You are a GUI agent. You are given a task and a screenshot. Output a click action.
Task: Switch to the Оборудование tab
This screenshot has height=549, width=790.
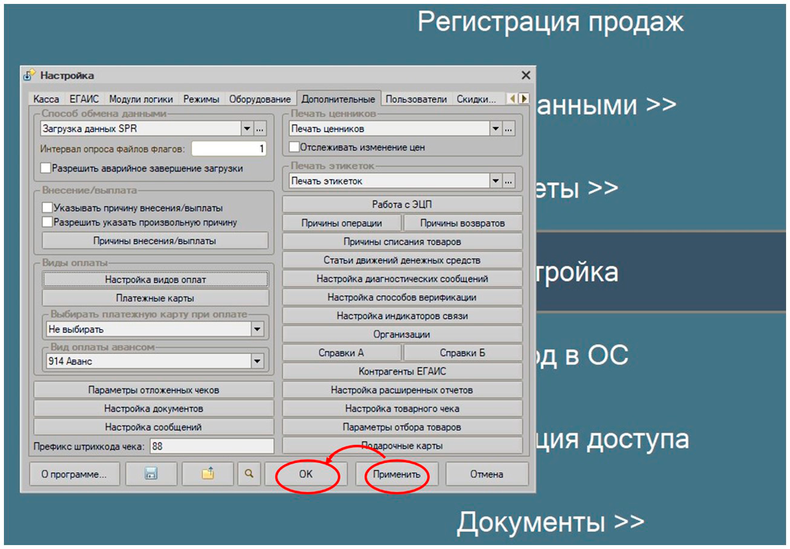click(259, 100)
